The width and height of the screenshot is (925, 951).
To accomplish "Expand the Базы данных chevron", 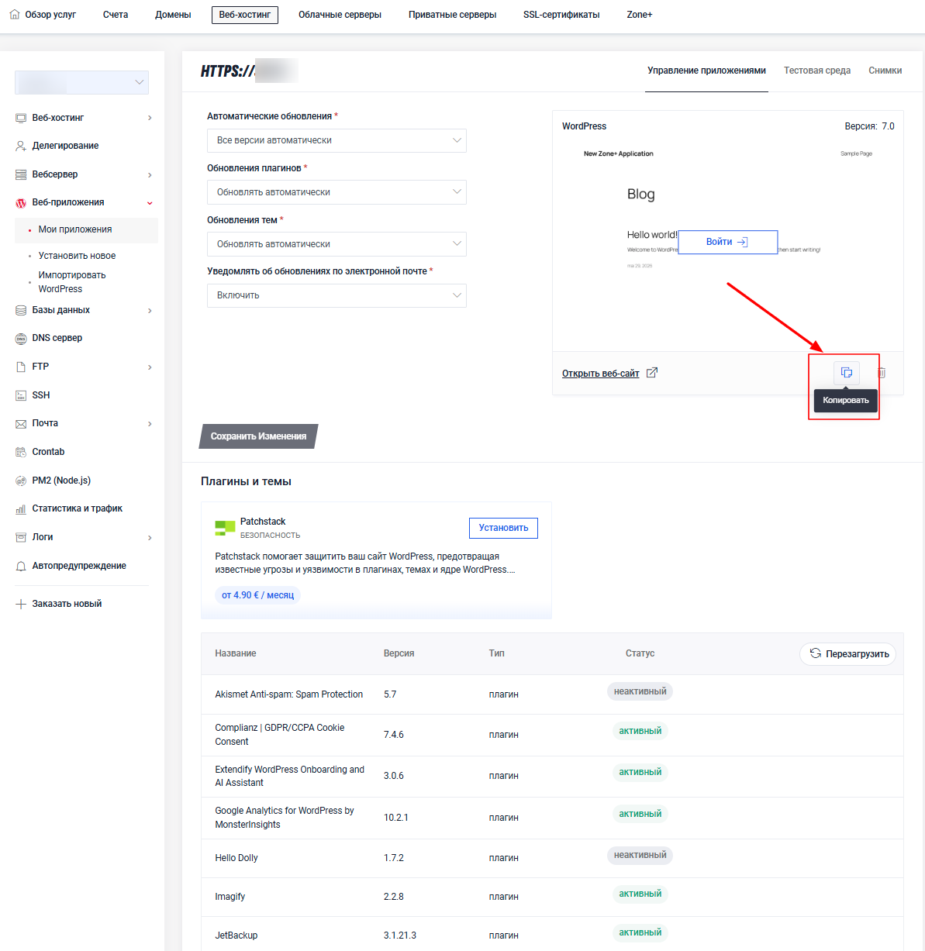I will tap(150, 310).
